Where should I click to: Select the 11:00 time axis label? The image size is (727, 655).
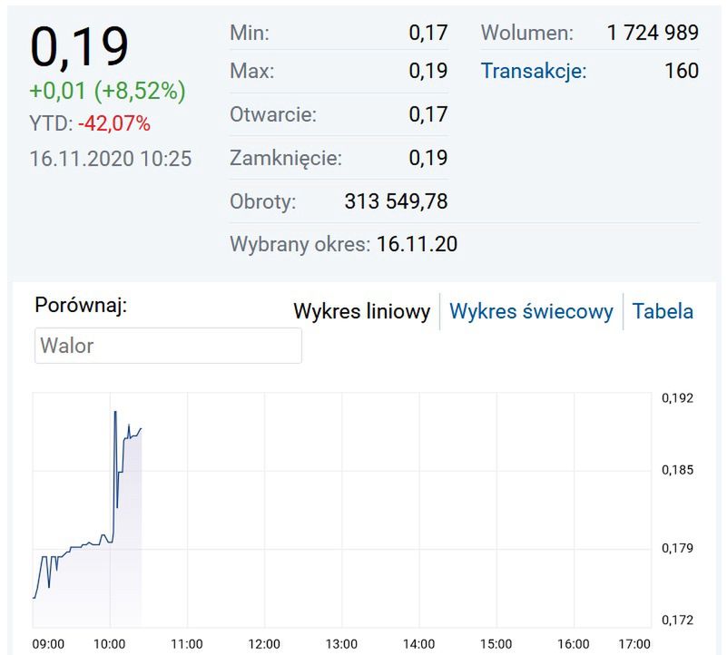tap(187, 643)
